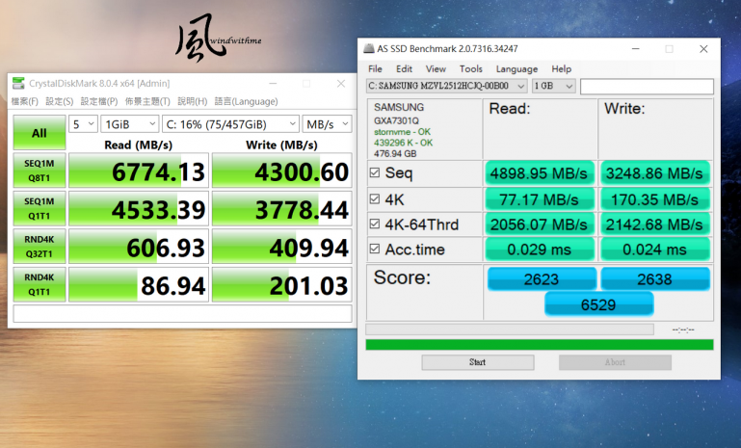Toggle the 4K test checkbox
Viewport: 741px width, 448px height.
[375, 199]
